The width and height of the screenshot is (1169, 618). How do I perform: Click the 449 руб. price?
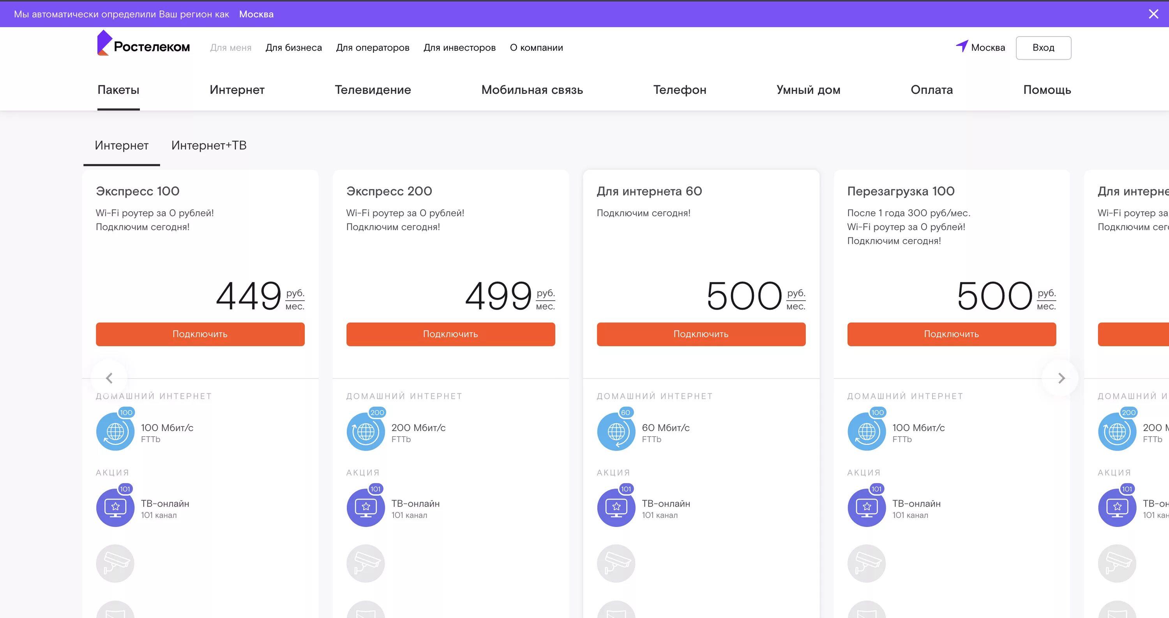click(x=260, y=296)
